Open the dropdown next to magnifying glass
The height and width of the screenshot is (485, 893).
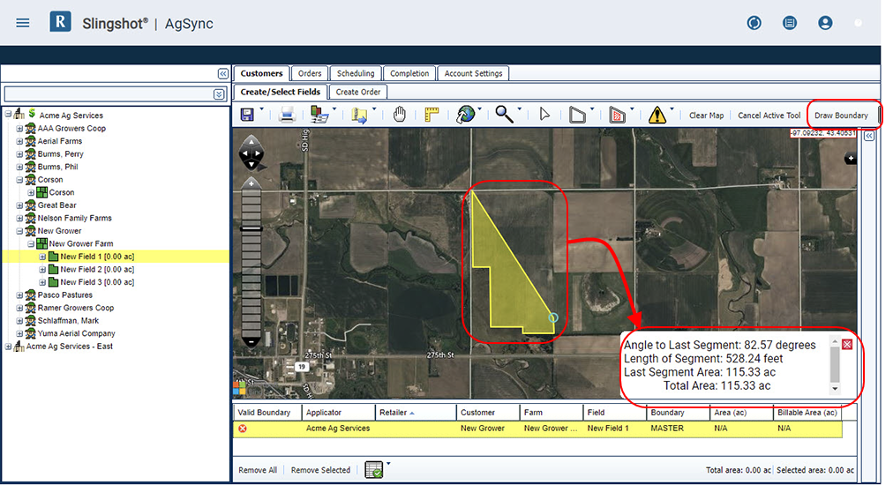[x=520, y=108]
